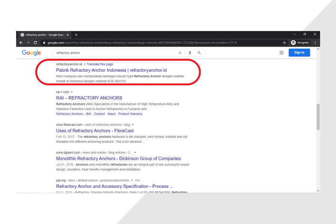Expand dropdown arrow next to rai-1.com
The width and height of the screenshot is (336, 224).
tap(72, 92)
